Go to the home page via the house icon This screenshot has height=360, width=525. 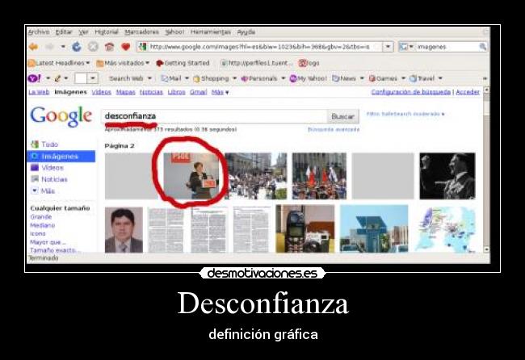[110, 47]
